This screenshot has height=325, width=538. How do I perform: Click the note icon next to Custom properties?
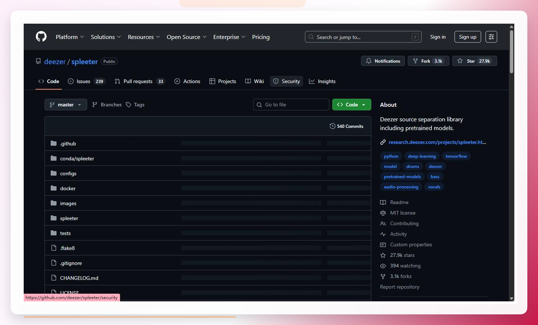tap(383, 245)
